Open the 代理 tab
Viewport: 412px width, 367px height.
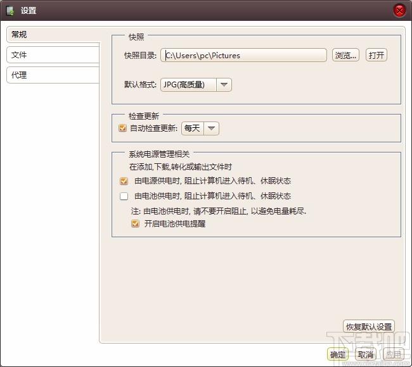pyautogui.click(x=53, y=75)
